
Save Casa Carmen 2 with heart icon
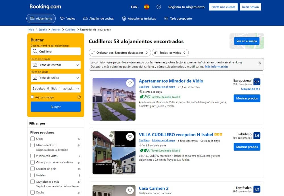130,190
